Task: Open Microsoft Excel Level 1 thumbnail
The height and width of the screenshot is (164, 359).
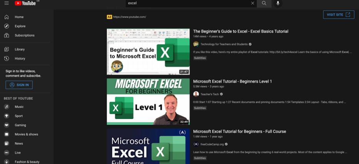Action: point(148,102)
